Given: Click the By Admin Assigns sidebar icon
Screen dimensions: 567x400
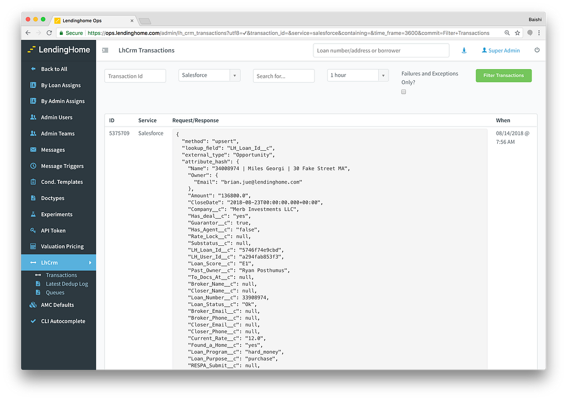Looking at the screenshot, I should (33, 101).
